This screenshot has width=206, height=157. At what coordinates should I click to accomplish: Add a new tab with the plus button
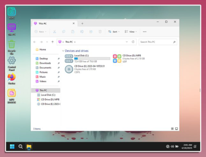coord(82,23)
